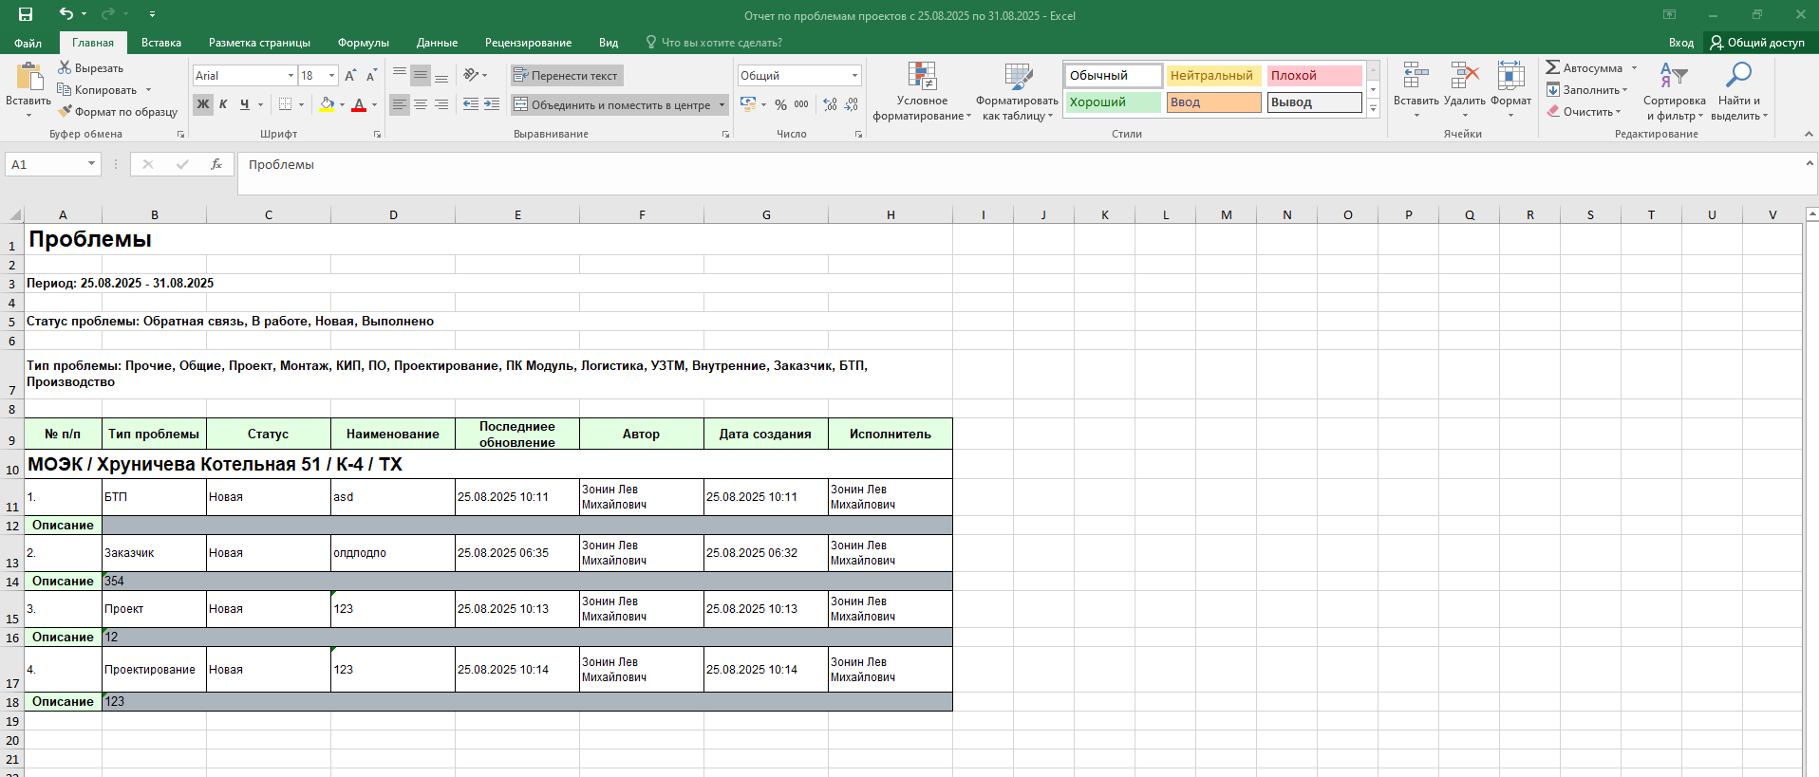Click the Find and Select magnifier icon
Image resolution: width=1819 pixels, height=777 pixels.
coord(1738,76)
